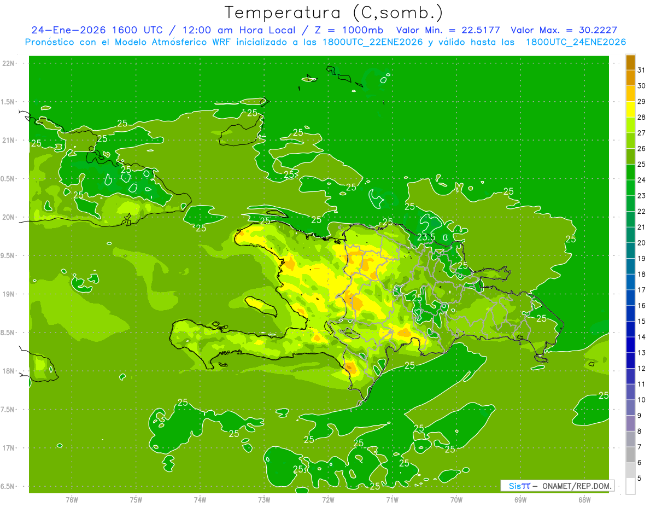Click the '75W' longitude label

(136, 500)
